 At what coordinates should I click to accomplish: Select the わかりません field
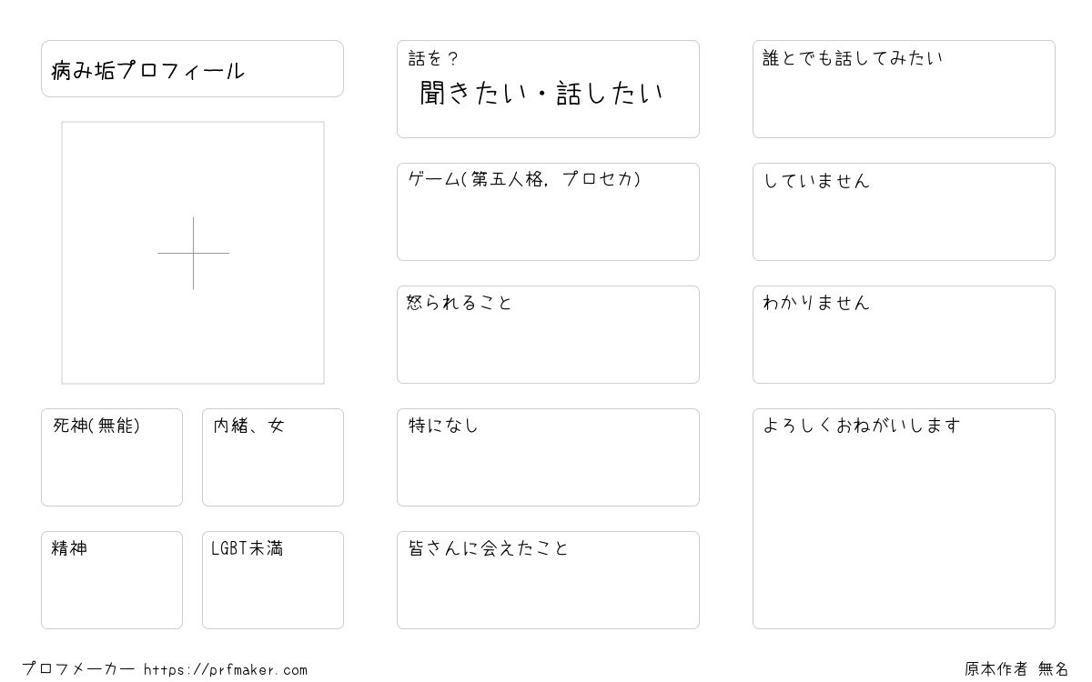[904, 335]
